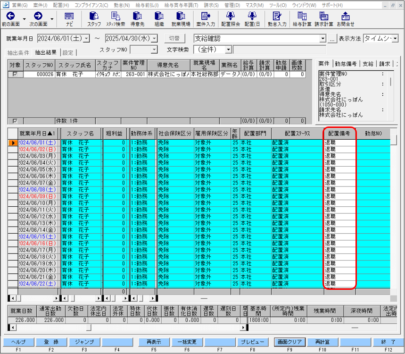Viewport: 405px width, 354px height.
Task: Click the 画面クリア F9 button
Action: (289, 342)
